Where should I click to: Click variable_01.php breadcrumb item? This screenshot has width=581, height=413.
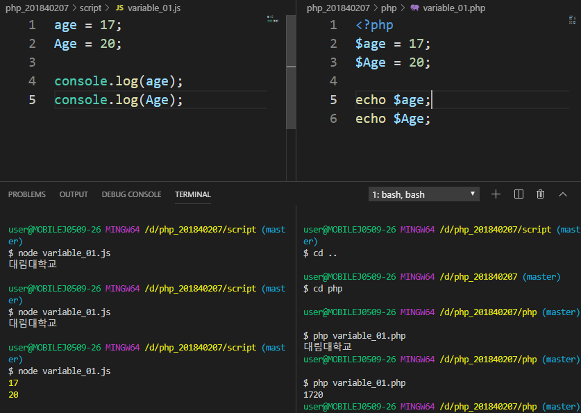[x=454, y=8]
